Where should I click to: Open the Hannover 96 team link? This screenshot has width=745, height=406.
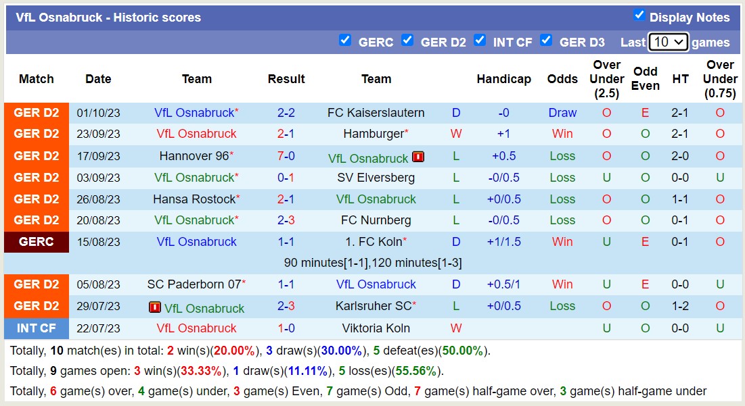pos(194,156)
